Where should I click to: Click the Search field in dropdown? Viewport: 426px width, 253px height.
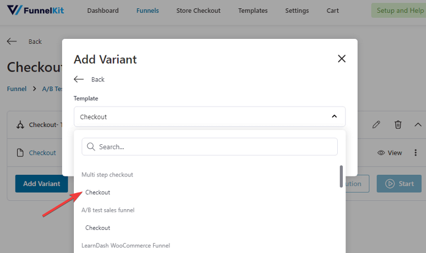(210, 146)
